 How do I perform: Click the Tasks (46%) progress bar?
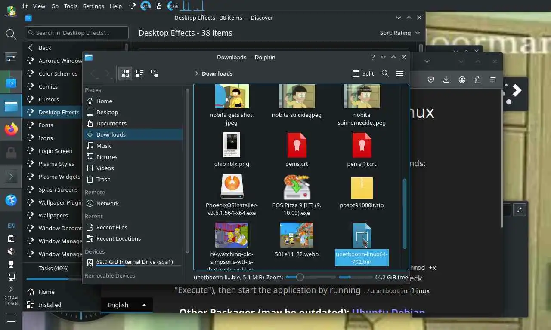[53, 279]
